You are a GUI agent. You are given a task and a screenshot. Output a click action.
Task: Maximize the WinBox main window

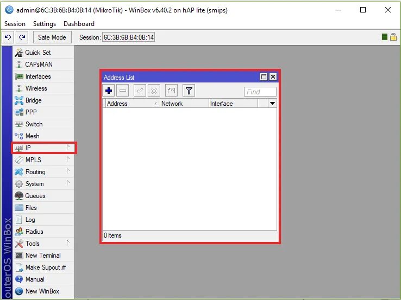coord(363,10)
